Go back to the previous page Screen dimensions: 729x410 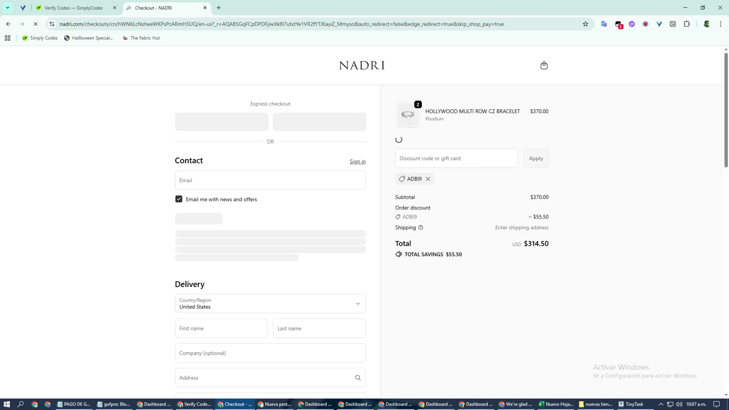[8, 24]
